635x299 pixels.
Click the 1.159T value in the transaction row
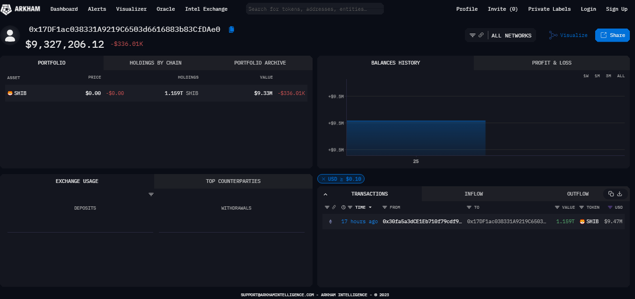[x=565, y=221]
